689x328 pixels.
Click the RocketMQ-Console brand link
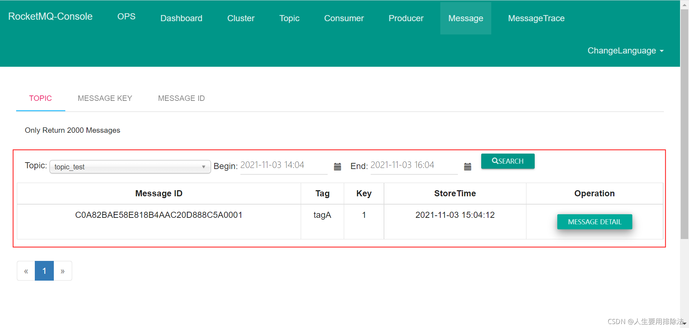(50, 17)
